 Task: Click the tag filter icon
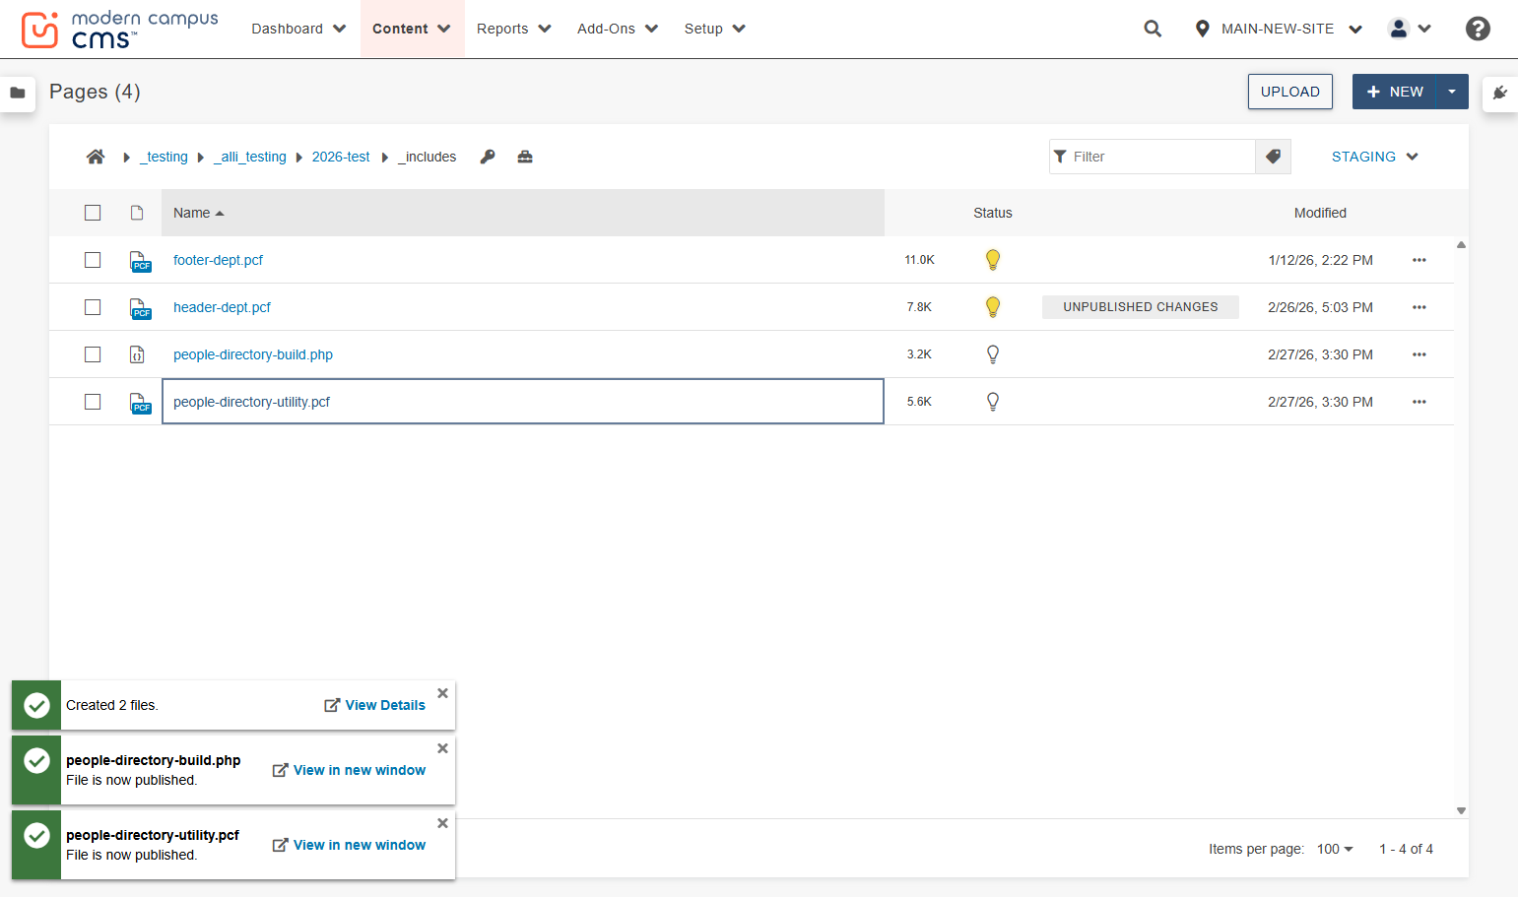[x=1273, y=157]
